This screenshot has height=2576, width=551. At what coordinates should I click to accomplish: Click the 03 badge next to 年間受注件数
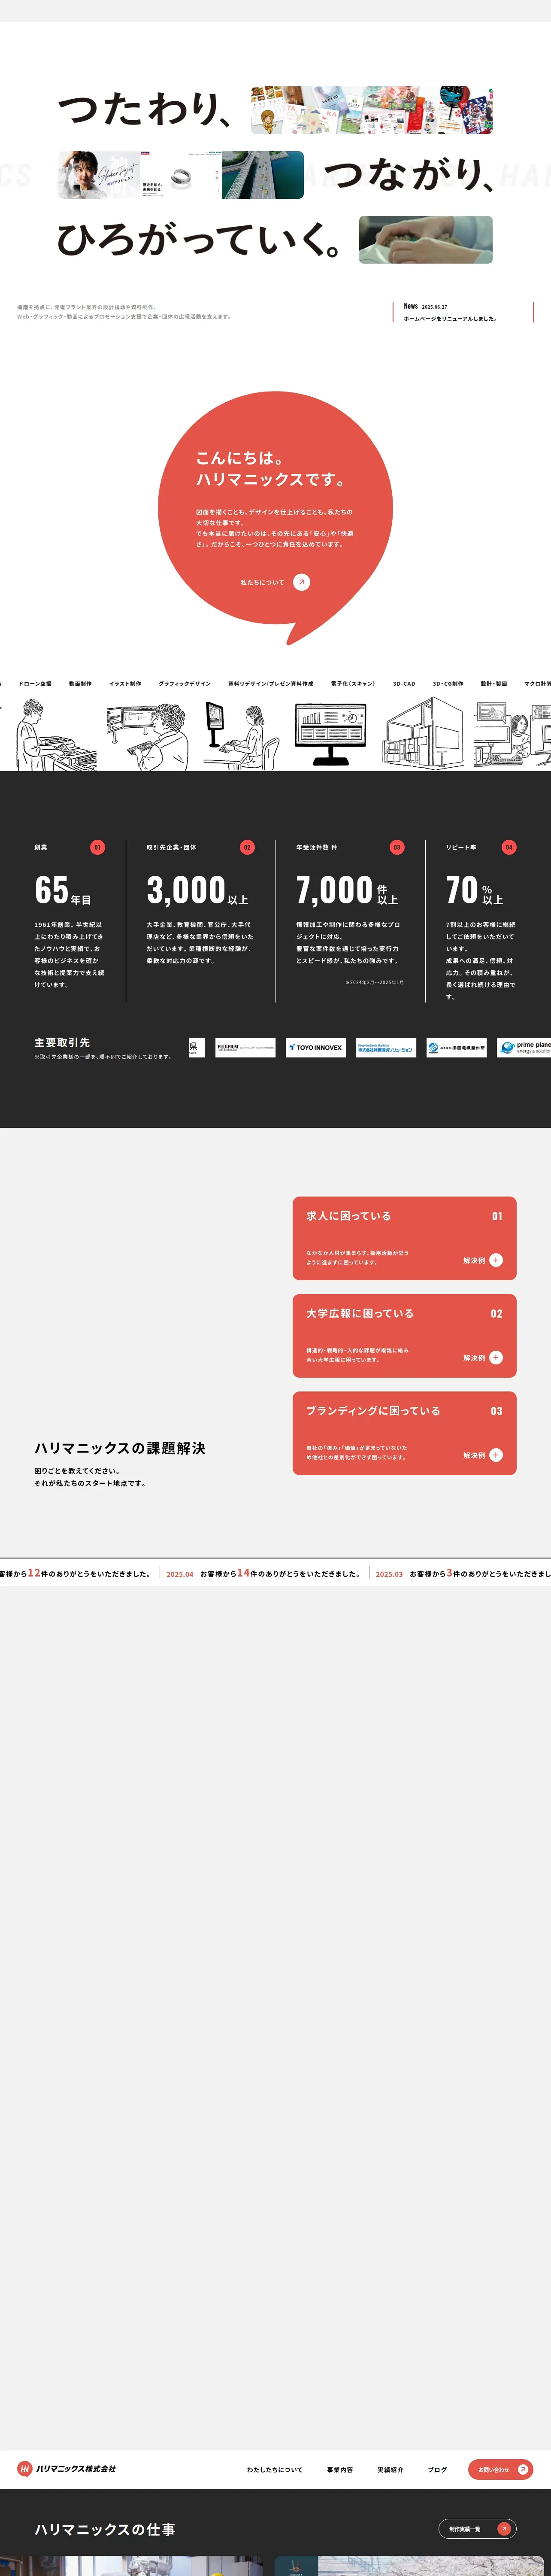(397, 847)
